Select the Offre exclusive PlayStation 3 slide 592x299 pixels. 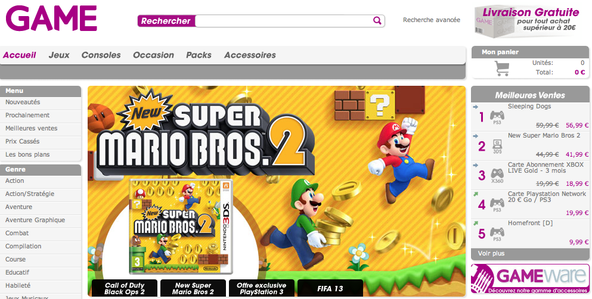[x=261, y=288]
